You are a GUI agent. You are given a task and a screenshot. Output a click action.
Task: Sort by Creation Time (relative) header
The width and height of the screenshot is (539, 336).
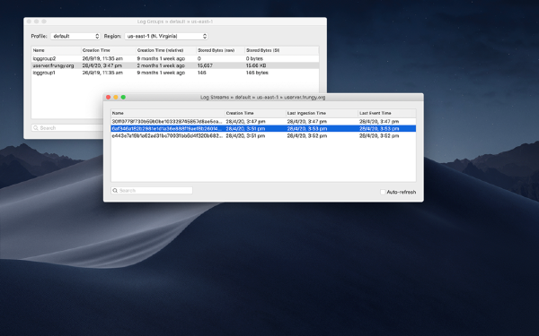(166, 50)
